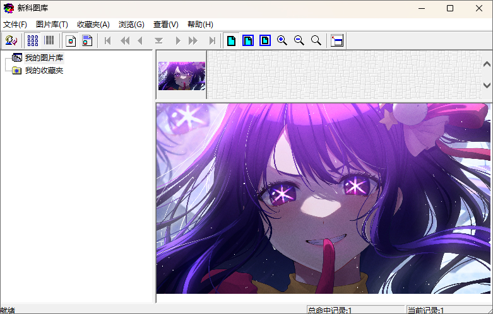Image resolution: width=493 pixels, height=314 pixels.
Task: Open the 浏览(G) menu
Action: tap(131, 25)
